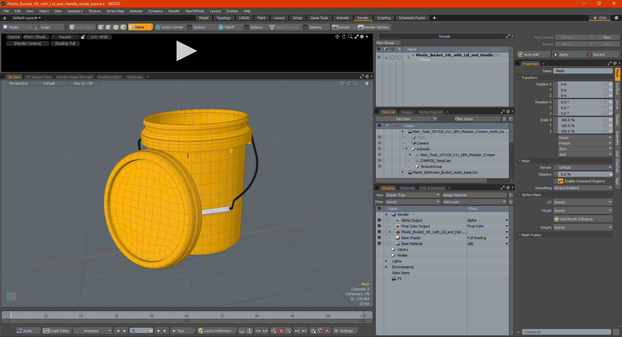This screenshot has height=337, width=622.
Task: Toggle visibility of CAMPOS_TempCam item
Action: tap(379, 161)
